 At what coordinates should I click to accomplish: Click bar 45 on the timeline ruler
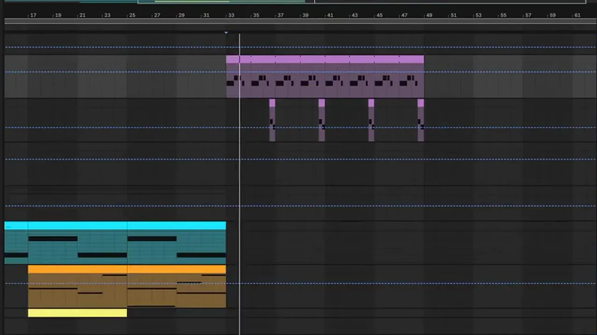coord(380,15)
